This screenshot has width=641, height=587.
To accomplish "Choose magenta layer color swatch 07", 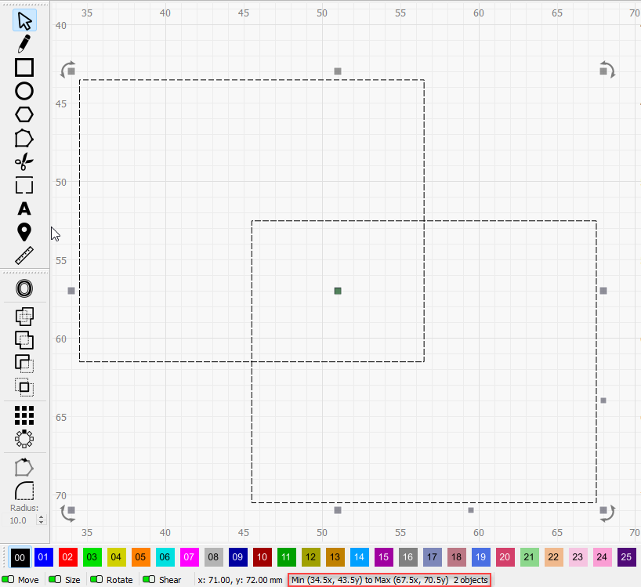I will tap(190, 557).
